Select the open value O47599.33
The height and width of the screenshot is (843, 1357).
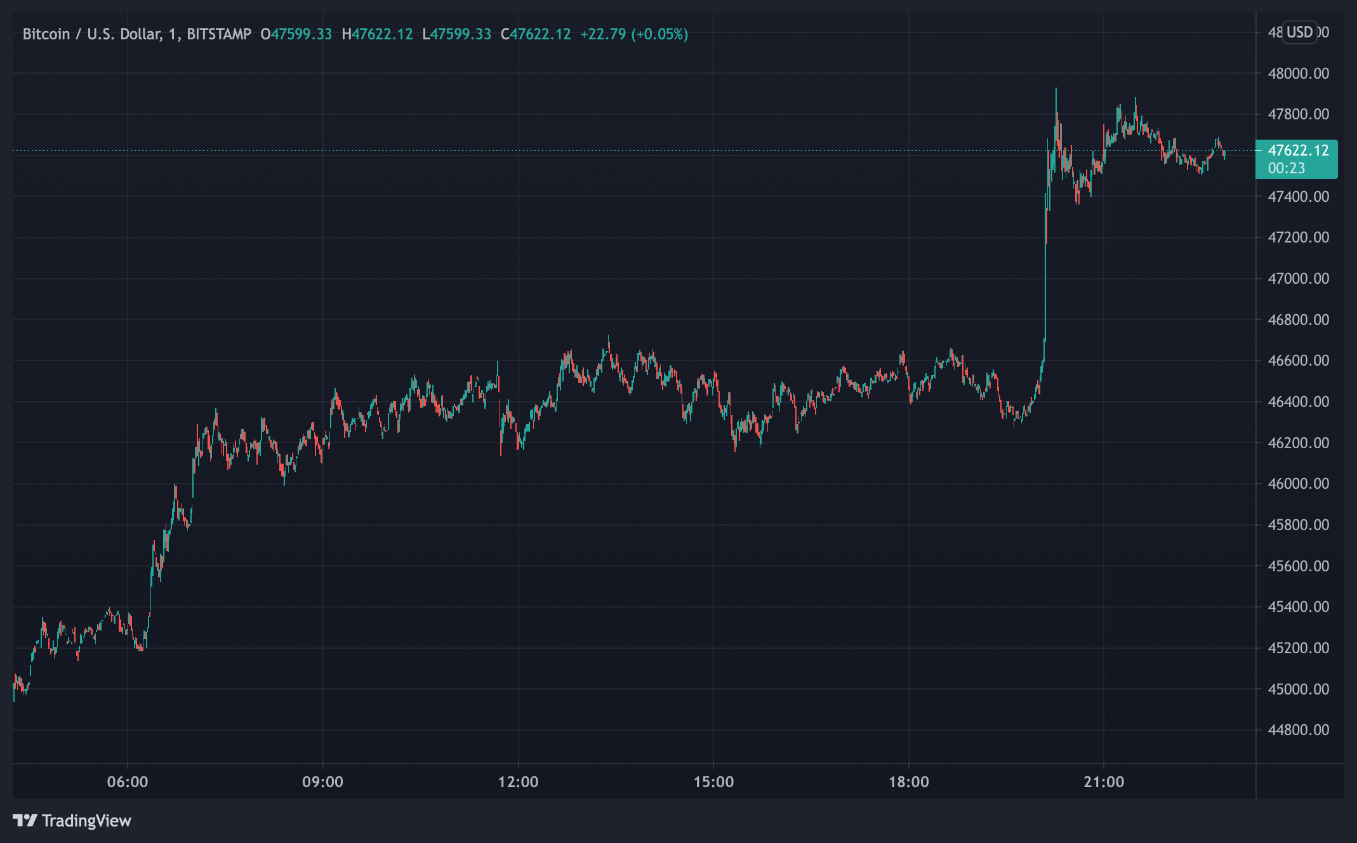296,34
